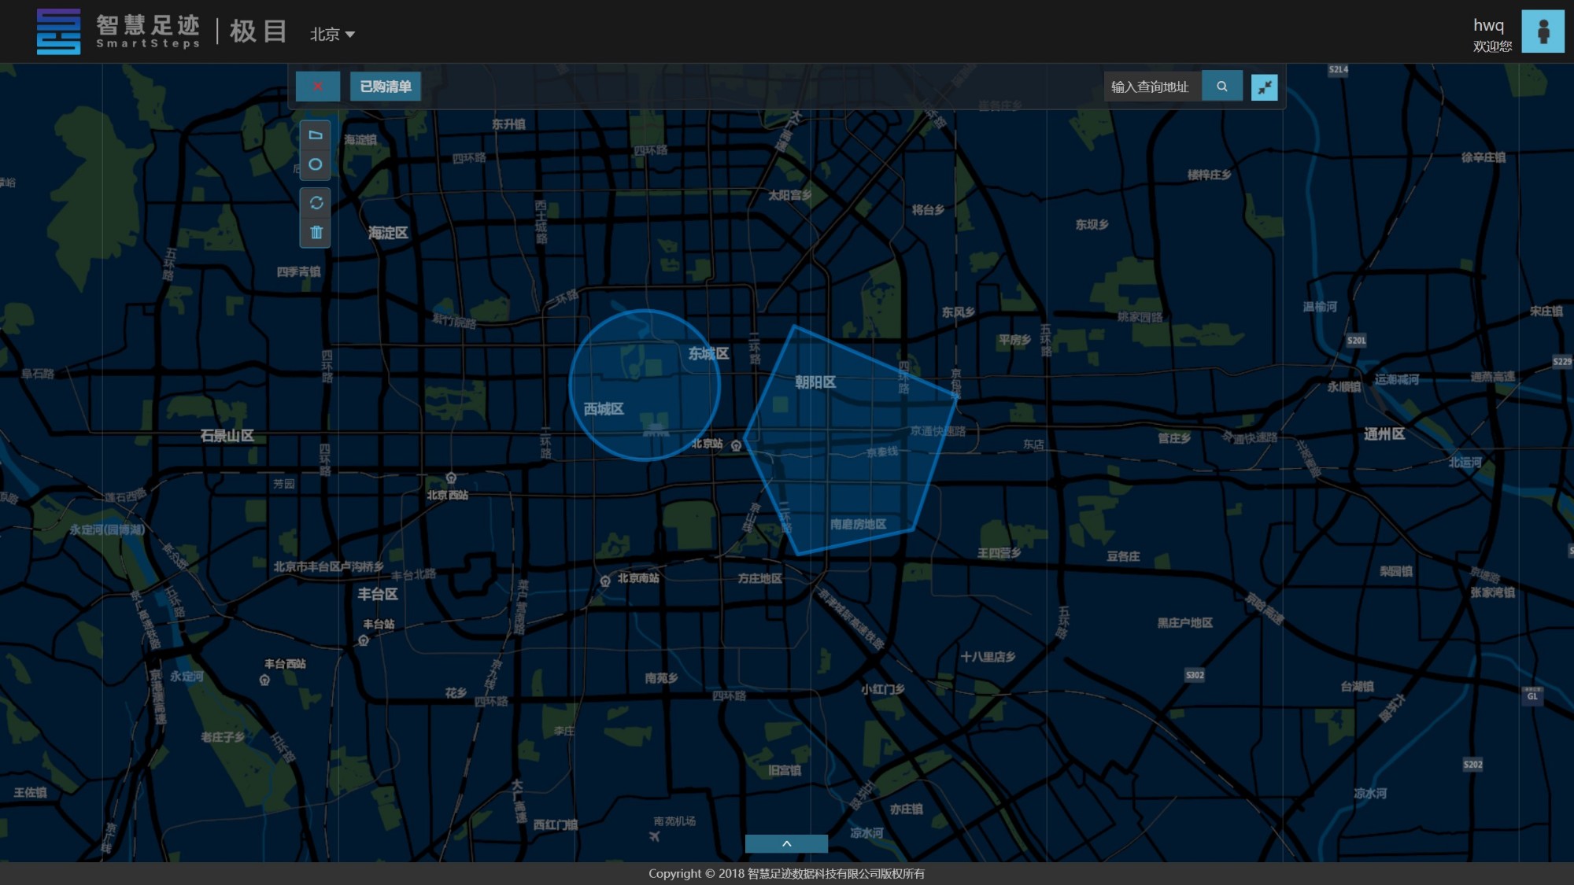Click the trash icon to delete shapes
The height and width of the screenshot is (885, 1574).
tap(316, 232)
